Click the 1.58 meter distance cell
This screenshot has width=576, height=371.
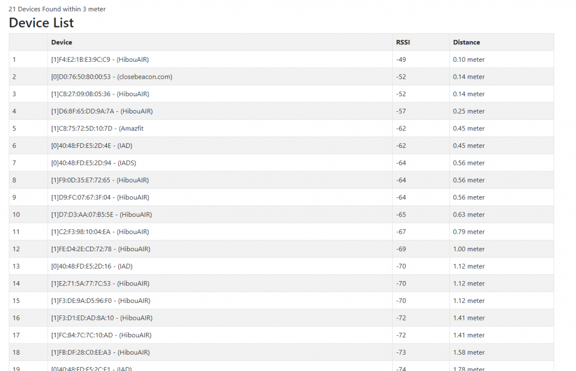[x=469, y=352]
